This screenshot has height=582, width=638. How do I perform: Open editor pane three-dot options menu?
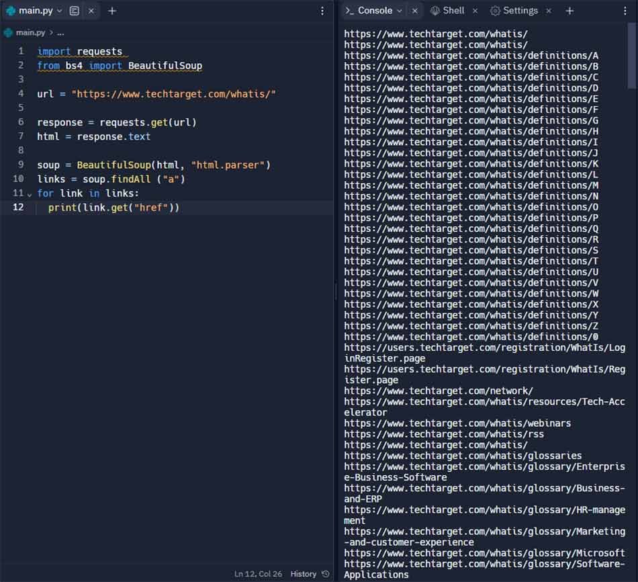[x=322, y=11]
